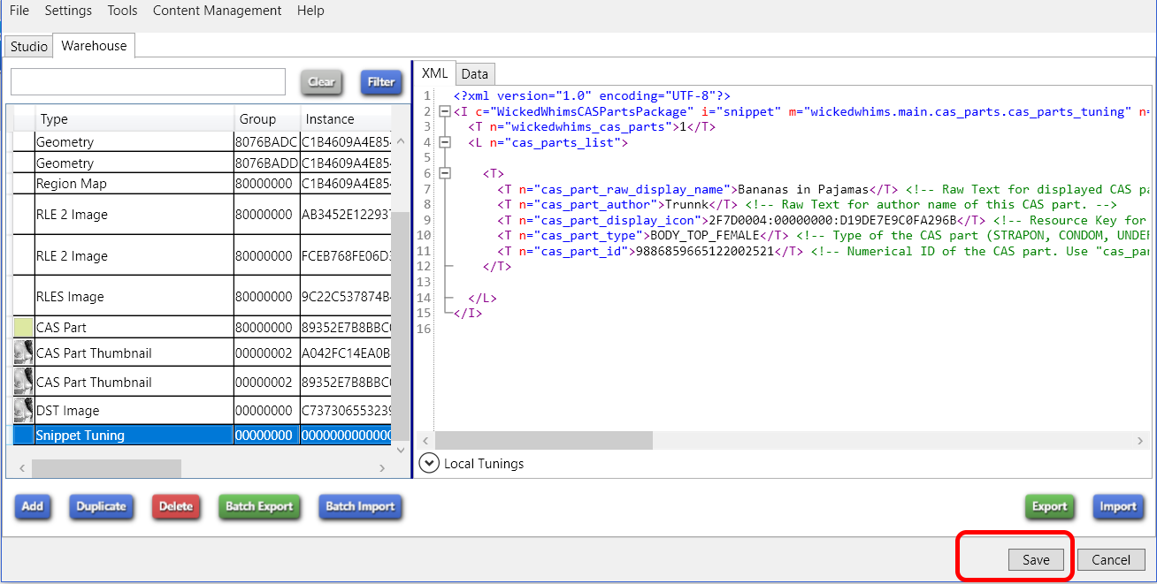Select the Geometry row with group 8076BADD
The width and height of the screenshot is (1157, 584).
coord(202,163)
